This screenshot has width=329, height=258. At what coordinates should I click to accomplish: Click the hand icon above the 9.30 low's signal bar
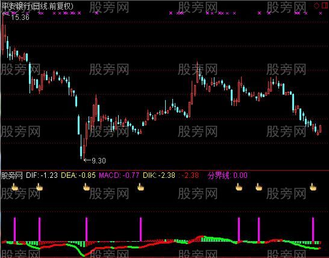point(86,187)
